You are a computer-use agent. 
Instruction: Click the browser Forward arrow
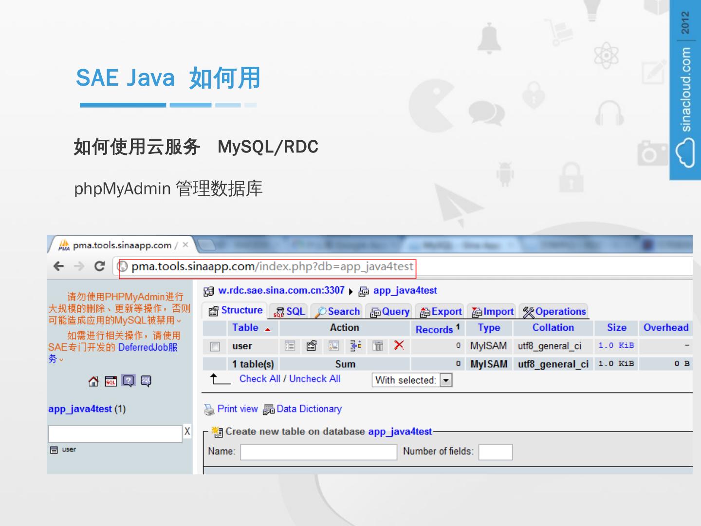pos(79,266)
